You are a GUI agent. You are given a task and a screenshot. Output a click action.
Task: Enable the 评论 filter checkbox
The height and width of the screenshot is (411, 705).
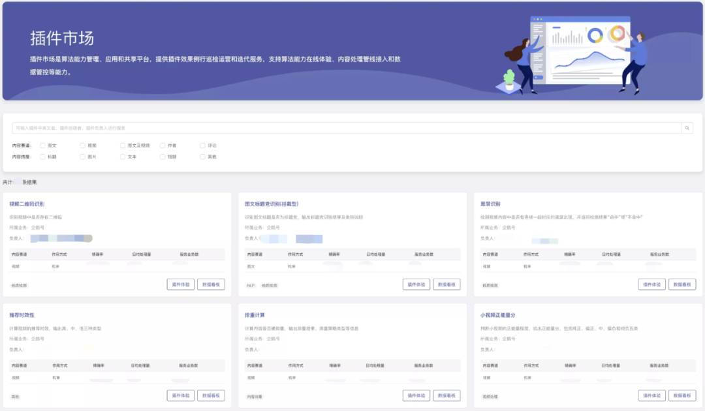[202, 145]
